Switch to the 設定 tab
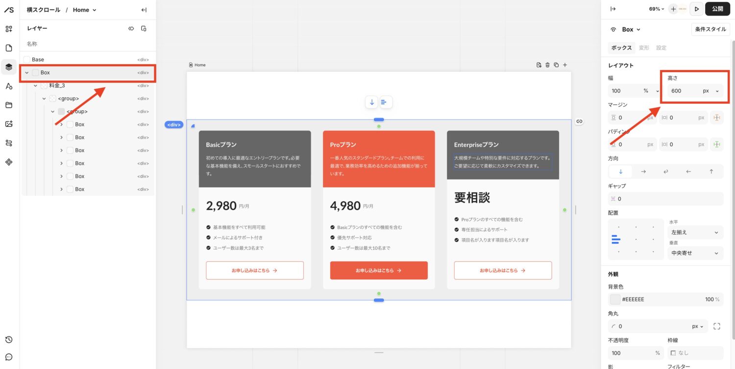735x369 pixels. (x=661, y=48)
